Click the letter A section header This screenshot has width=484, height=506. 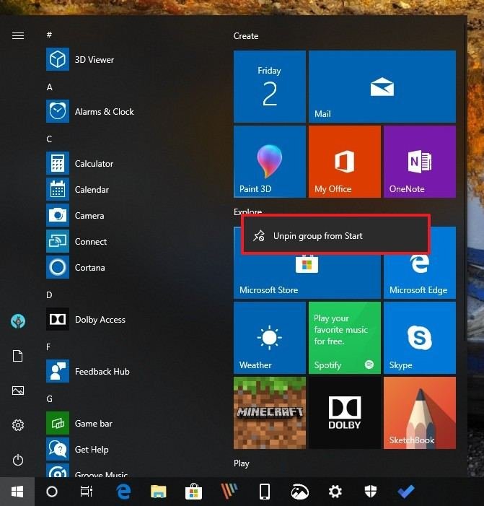point(49,87)
